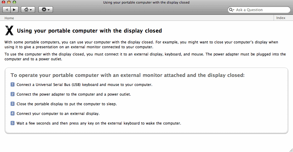Click the page heading about display closed
The image size is (293, 152).
(89, 31)
